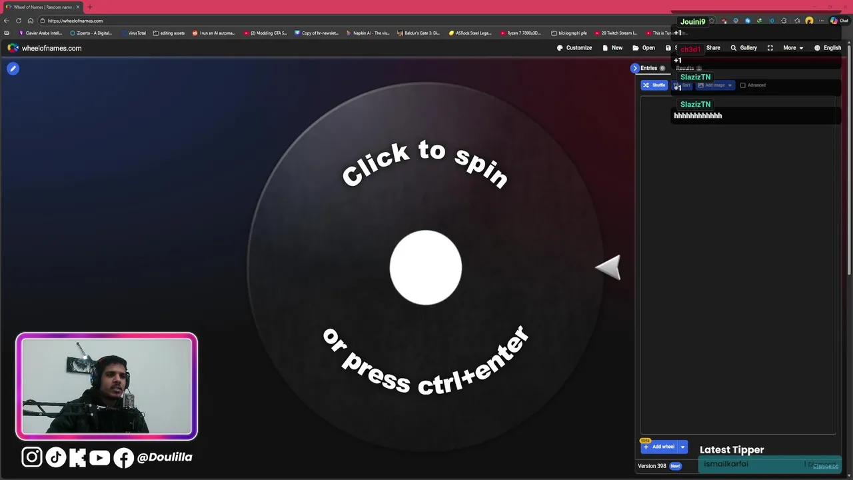The width and height of the screenshot is (853, 480).
Task: Open the browser favorites star icon
Action: point(797,21)
